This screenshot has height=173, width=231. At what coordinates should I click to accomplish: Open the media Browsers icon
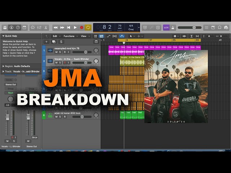tap(226, 27)
